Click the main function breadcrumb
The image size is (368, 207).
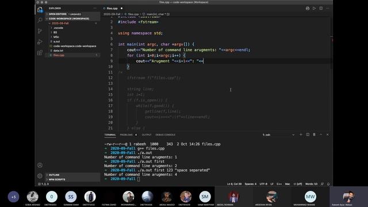coord(156,14)
